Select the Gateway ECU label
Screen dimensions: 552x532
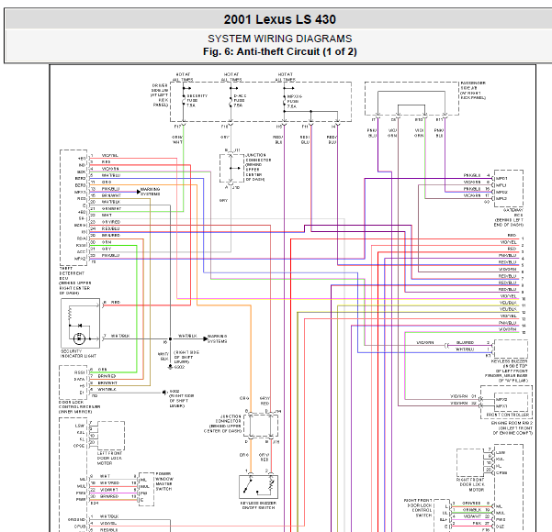509,217
